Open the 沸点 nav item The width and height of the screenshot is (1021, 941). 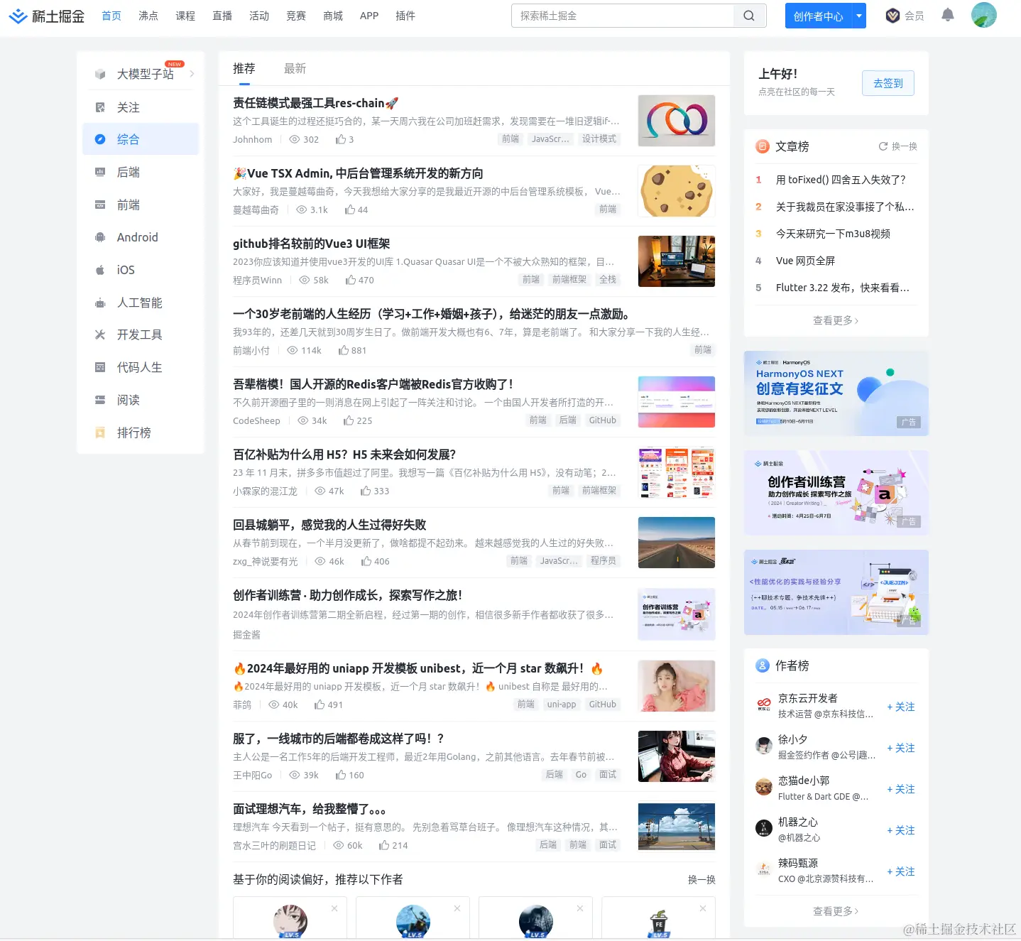coord(148,16)
